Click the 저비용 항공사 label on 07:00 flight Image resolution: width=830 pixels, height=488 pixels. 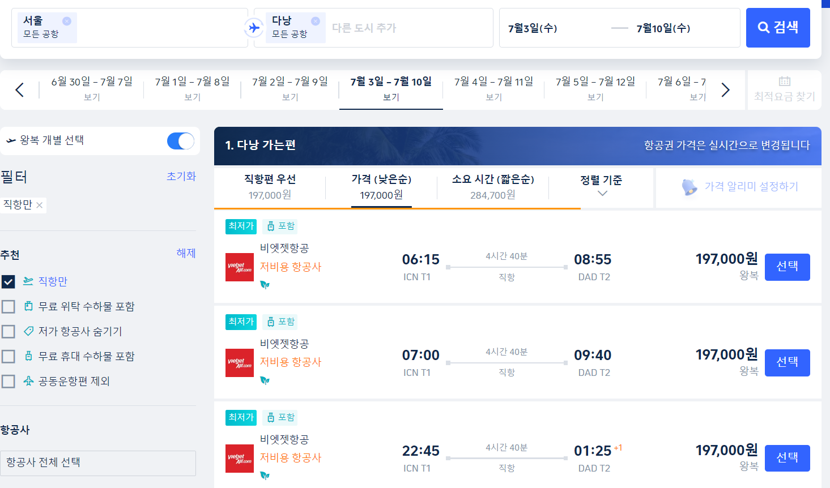(291, 362)
